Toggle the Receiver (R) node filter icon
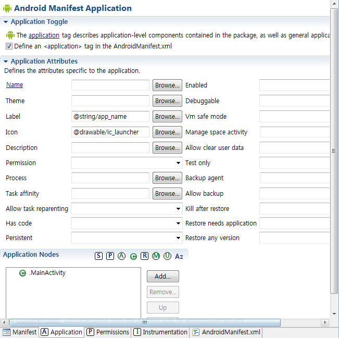This screenshot has height=338, width=339. [x=144, y=256]
